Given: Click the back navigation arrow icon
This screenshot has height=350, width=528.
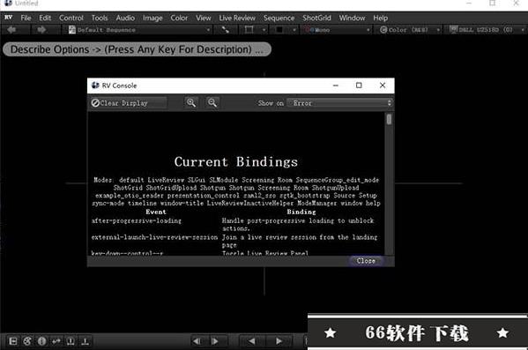Looking at the screenshot, I should (11, 30).
